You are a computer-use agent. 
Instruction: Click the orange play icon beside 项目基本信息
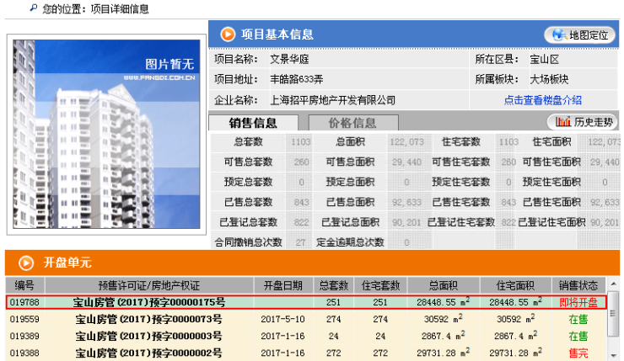pos(228,35)
